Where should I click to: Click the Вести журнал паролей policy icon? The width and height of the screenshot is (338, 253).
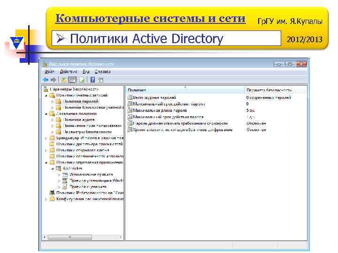tap(130, 97)
